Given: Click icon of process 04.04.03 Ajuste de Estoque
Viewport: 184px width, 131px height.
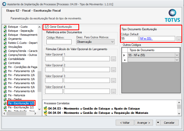Looking at the screenshot, I should 45,108.
